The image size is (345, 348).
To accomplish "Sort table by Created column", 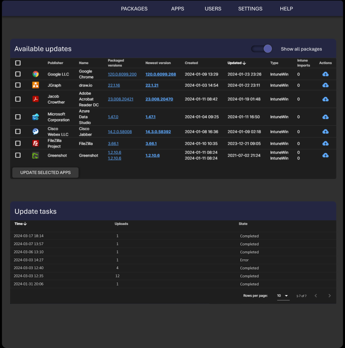I will (x=191, y=63).
